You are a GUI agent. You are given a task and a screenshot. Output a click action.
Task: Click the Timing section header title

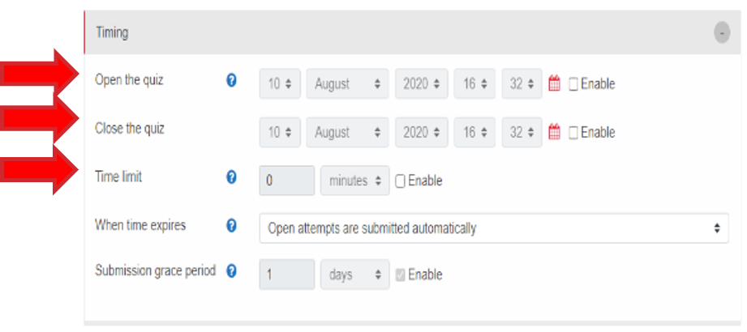112,33
